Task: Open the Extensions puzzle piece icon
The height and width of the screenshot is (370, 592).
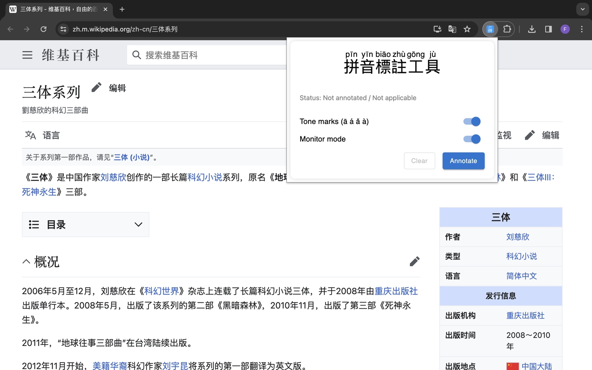Action: [507, 29]
